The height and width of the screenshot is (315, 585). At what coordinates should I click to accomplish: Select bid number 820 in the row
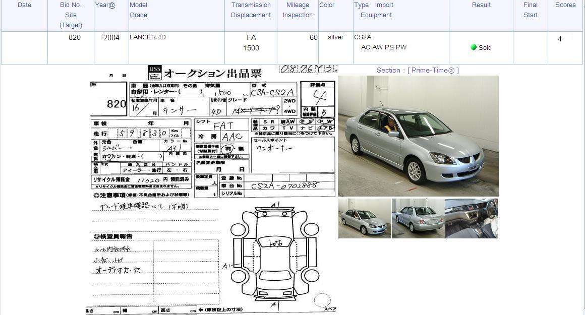pyautogui.click(x=75, y=37)
